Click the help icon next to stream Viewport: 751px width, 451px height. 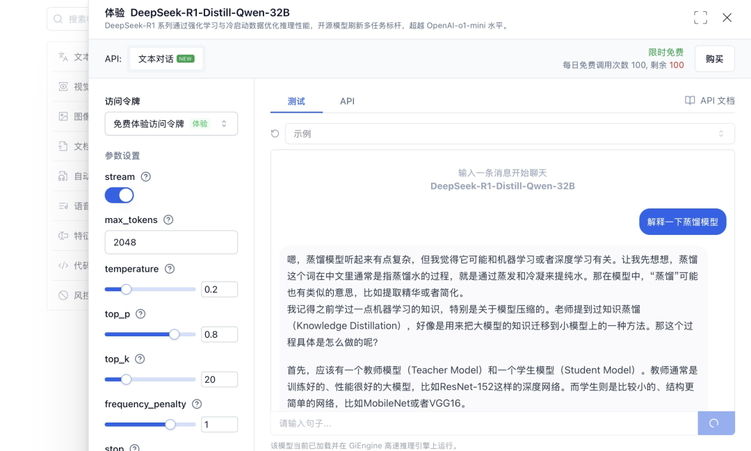click(x=146, y=177)
